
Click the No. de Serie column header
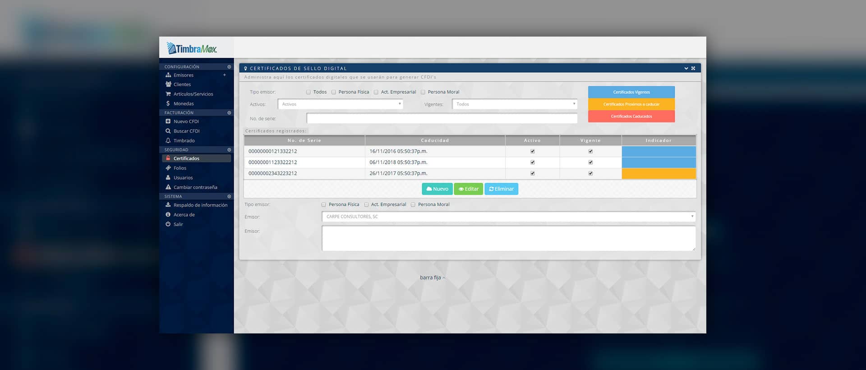(304, 140)
